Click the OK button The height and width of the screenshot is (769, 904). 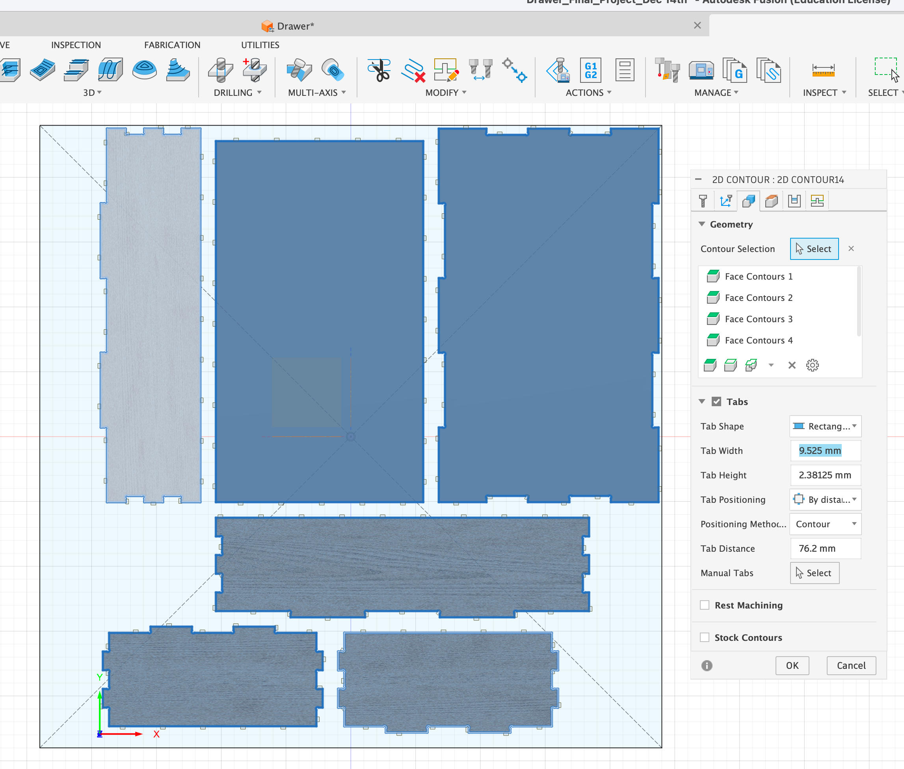pyautogui.click(x=792, y=666)
